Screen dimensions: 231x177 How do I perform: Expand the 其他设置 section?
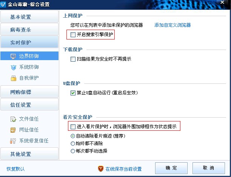click(x=29, y=154)
